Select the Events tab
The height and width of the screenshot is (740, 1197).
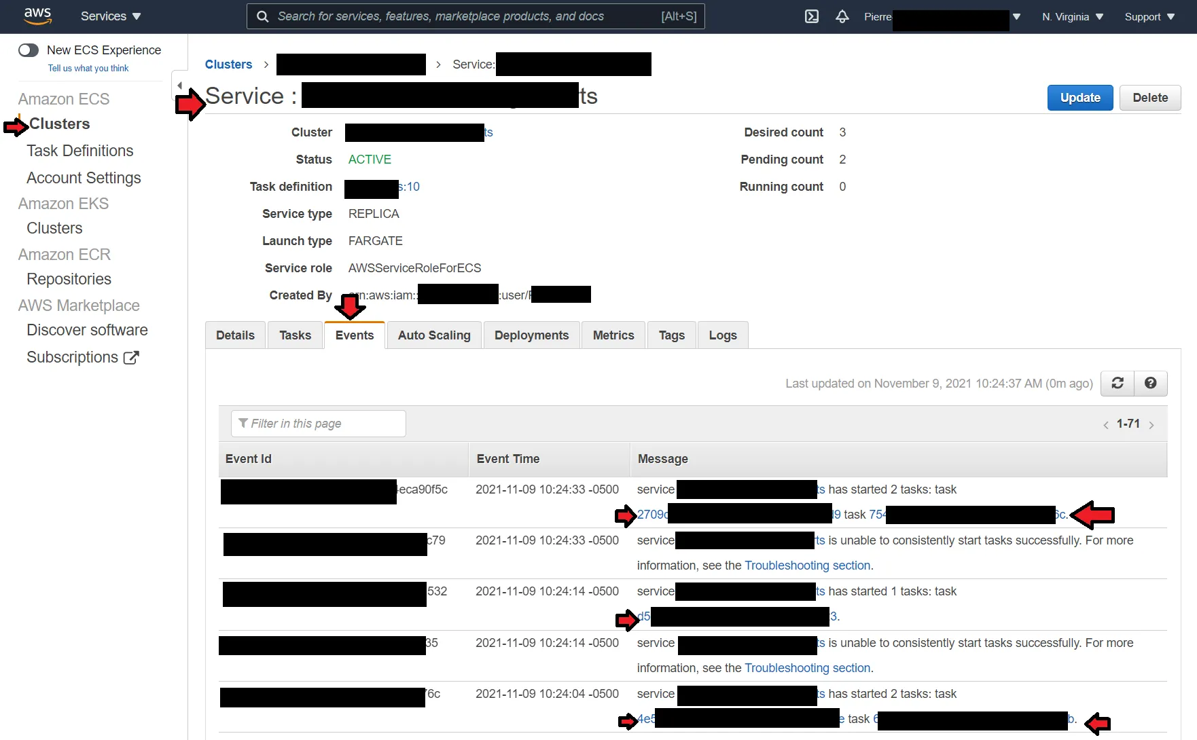click(x=355, y=335)
